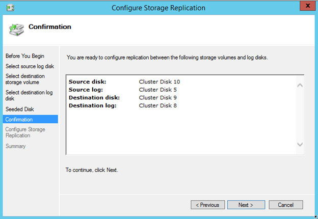Click the wizard icon in the title bar
The image size is (318, 219).
(8, 7)
